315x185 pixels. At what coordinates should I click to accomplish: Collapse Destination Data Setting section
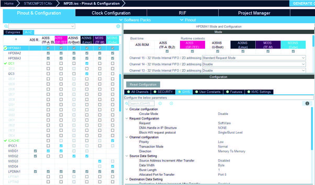pyautogui.click(x=127, y=179)
